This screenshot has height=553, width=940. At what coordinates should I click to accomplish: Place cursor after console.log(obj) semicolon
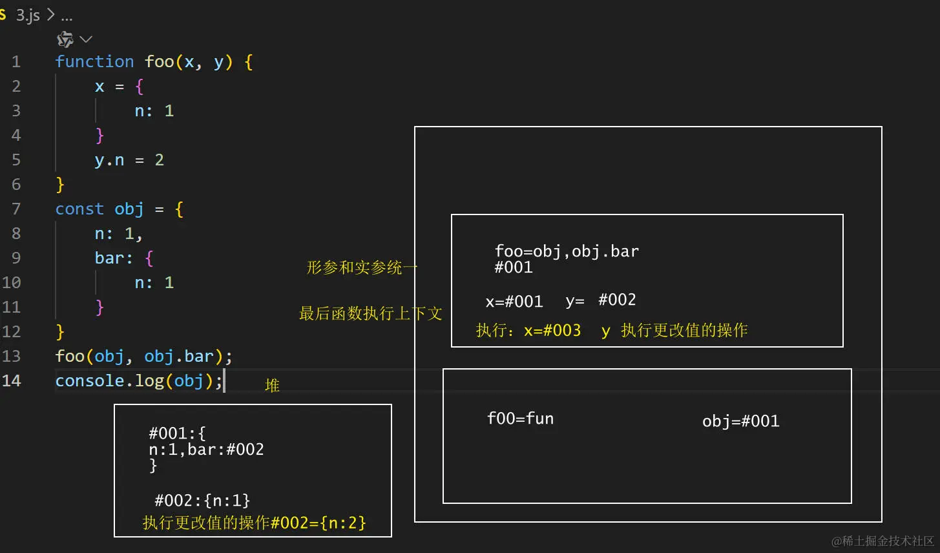pyautogui.click(x=224, y=381)
